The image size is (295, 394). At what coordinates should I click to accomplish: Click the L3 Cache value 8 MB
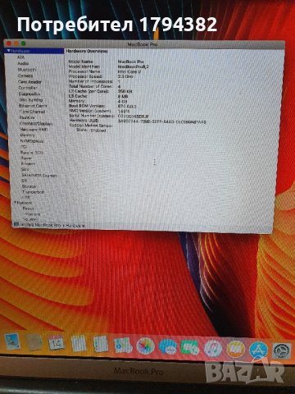coord(123,96)
